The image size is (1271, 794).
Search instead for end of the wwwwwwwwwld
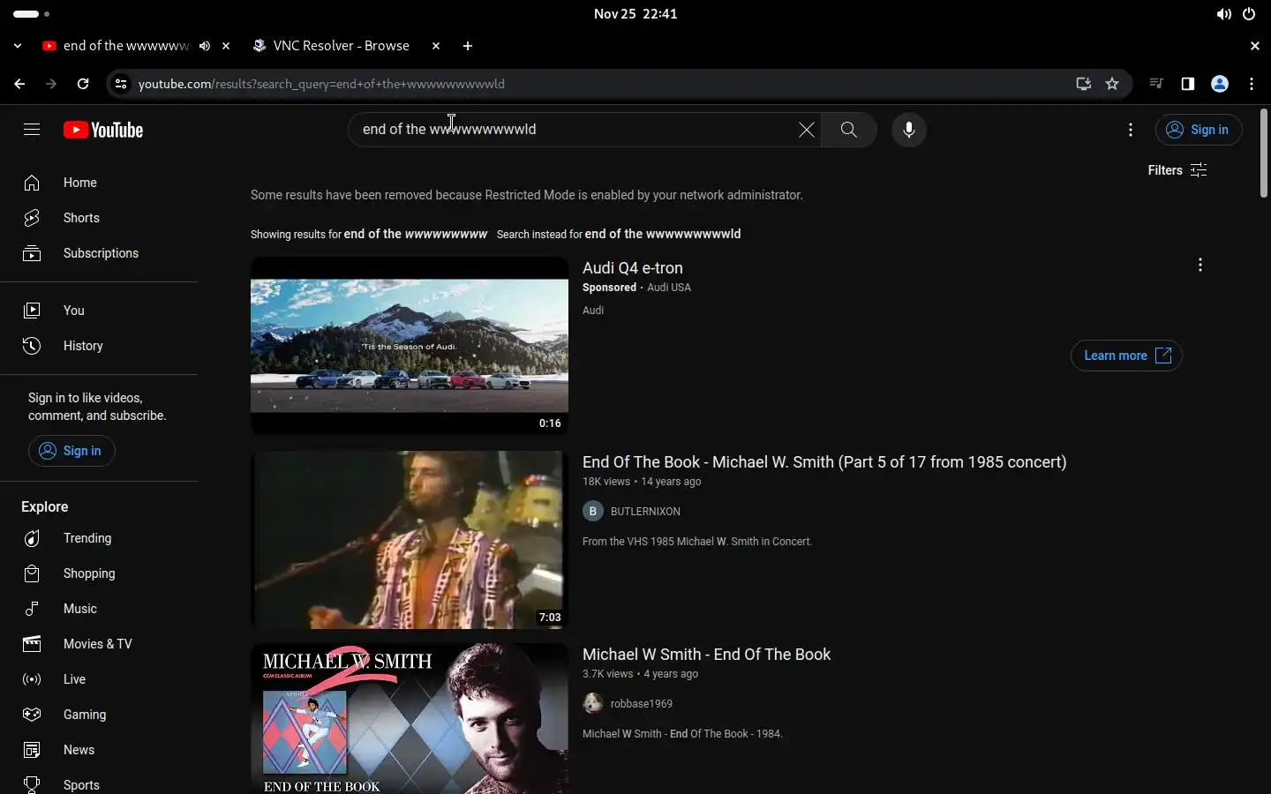tap(663, 234)
